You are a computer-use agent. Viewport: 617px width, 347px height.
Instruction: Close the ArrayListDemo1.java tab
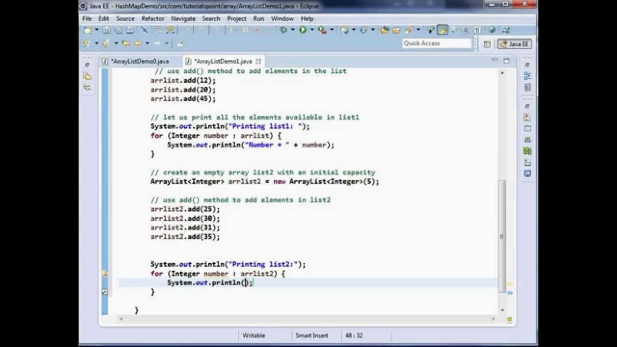tap(258, 61)
